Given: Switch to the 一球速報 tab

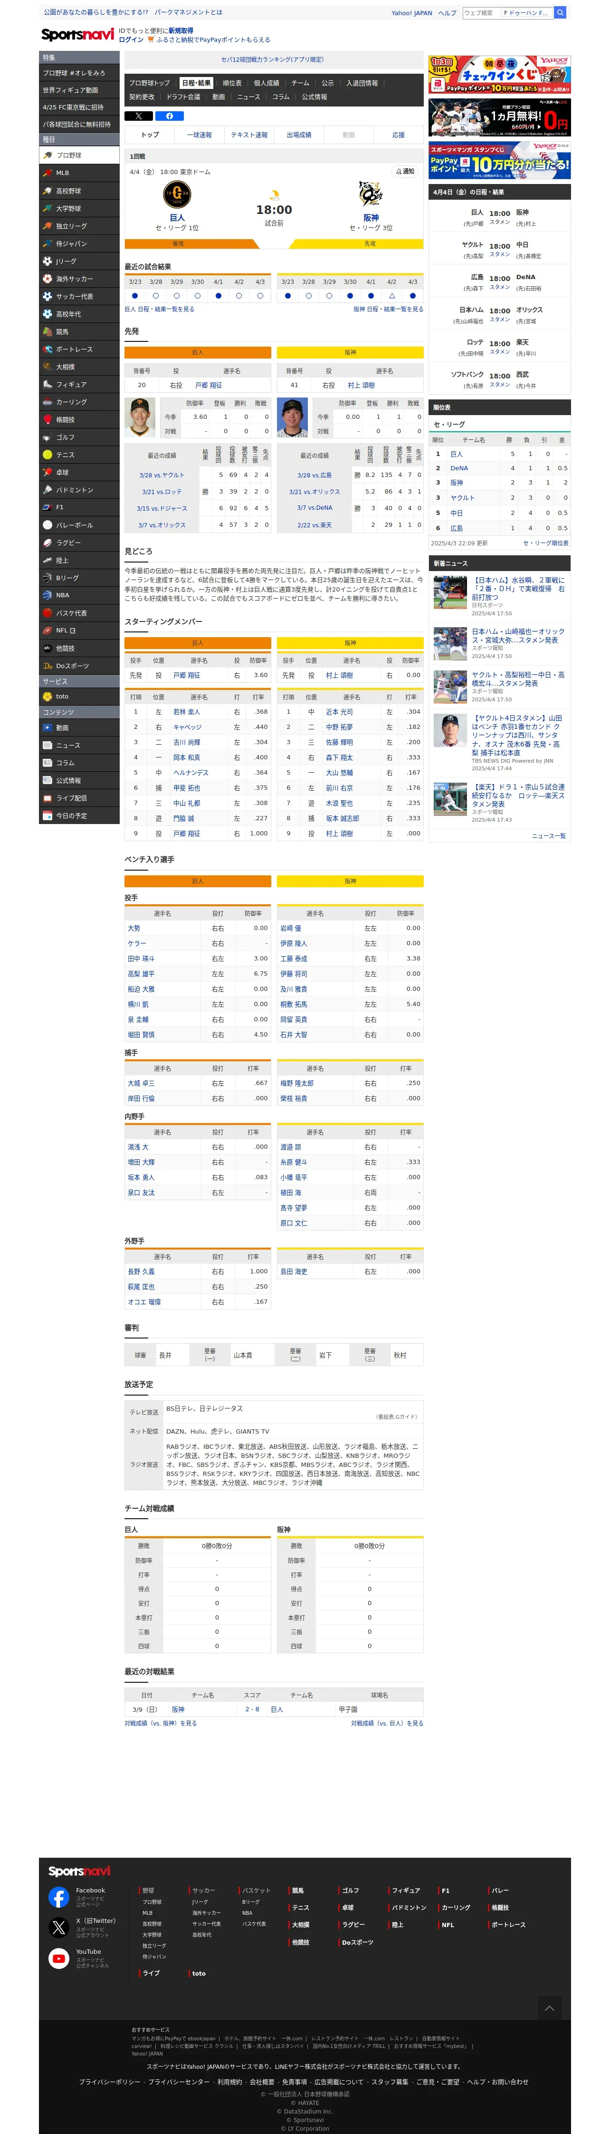Looking at the screenshot, I should point(200,135).
